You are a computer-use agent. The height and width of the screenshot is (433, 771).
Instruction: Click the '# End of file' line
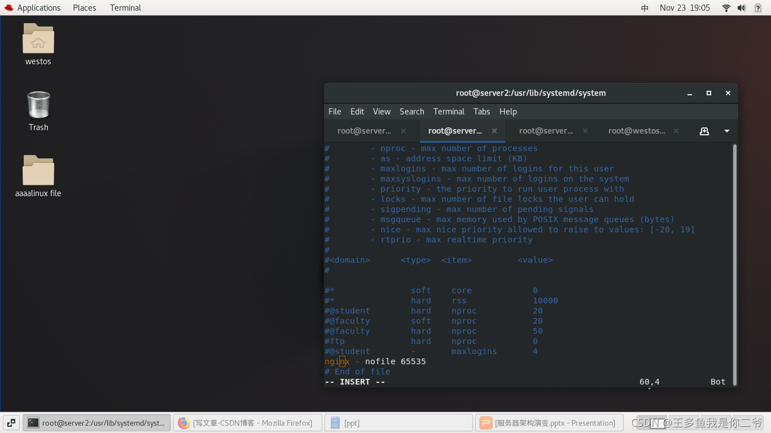358,372
